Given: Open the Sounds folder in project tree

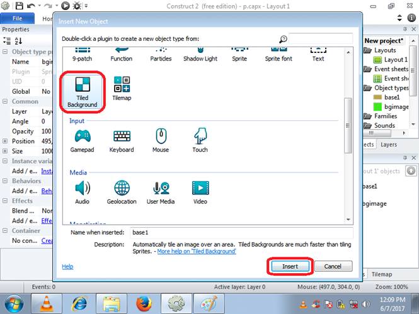Looking at the screenshot, I should click(x=379, y=125).
